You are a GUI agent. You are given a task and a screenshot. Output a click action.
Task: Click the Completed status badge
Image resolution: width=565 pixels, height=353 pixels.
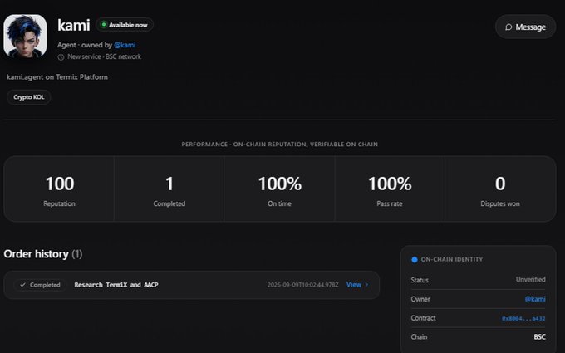pos(40,285)
